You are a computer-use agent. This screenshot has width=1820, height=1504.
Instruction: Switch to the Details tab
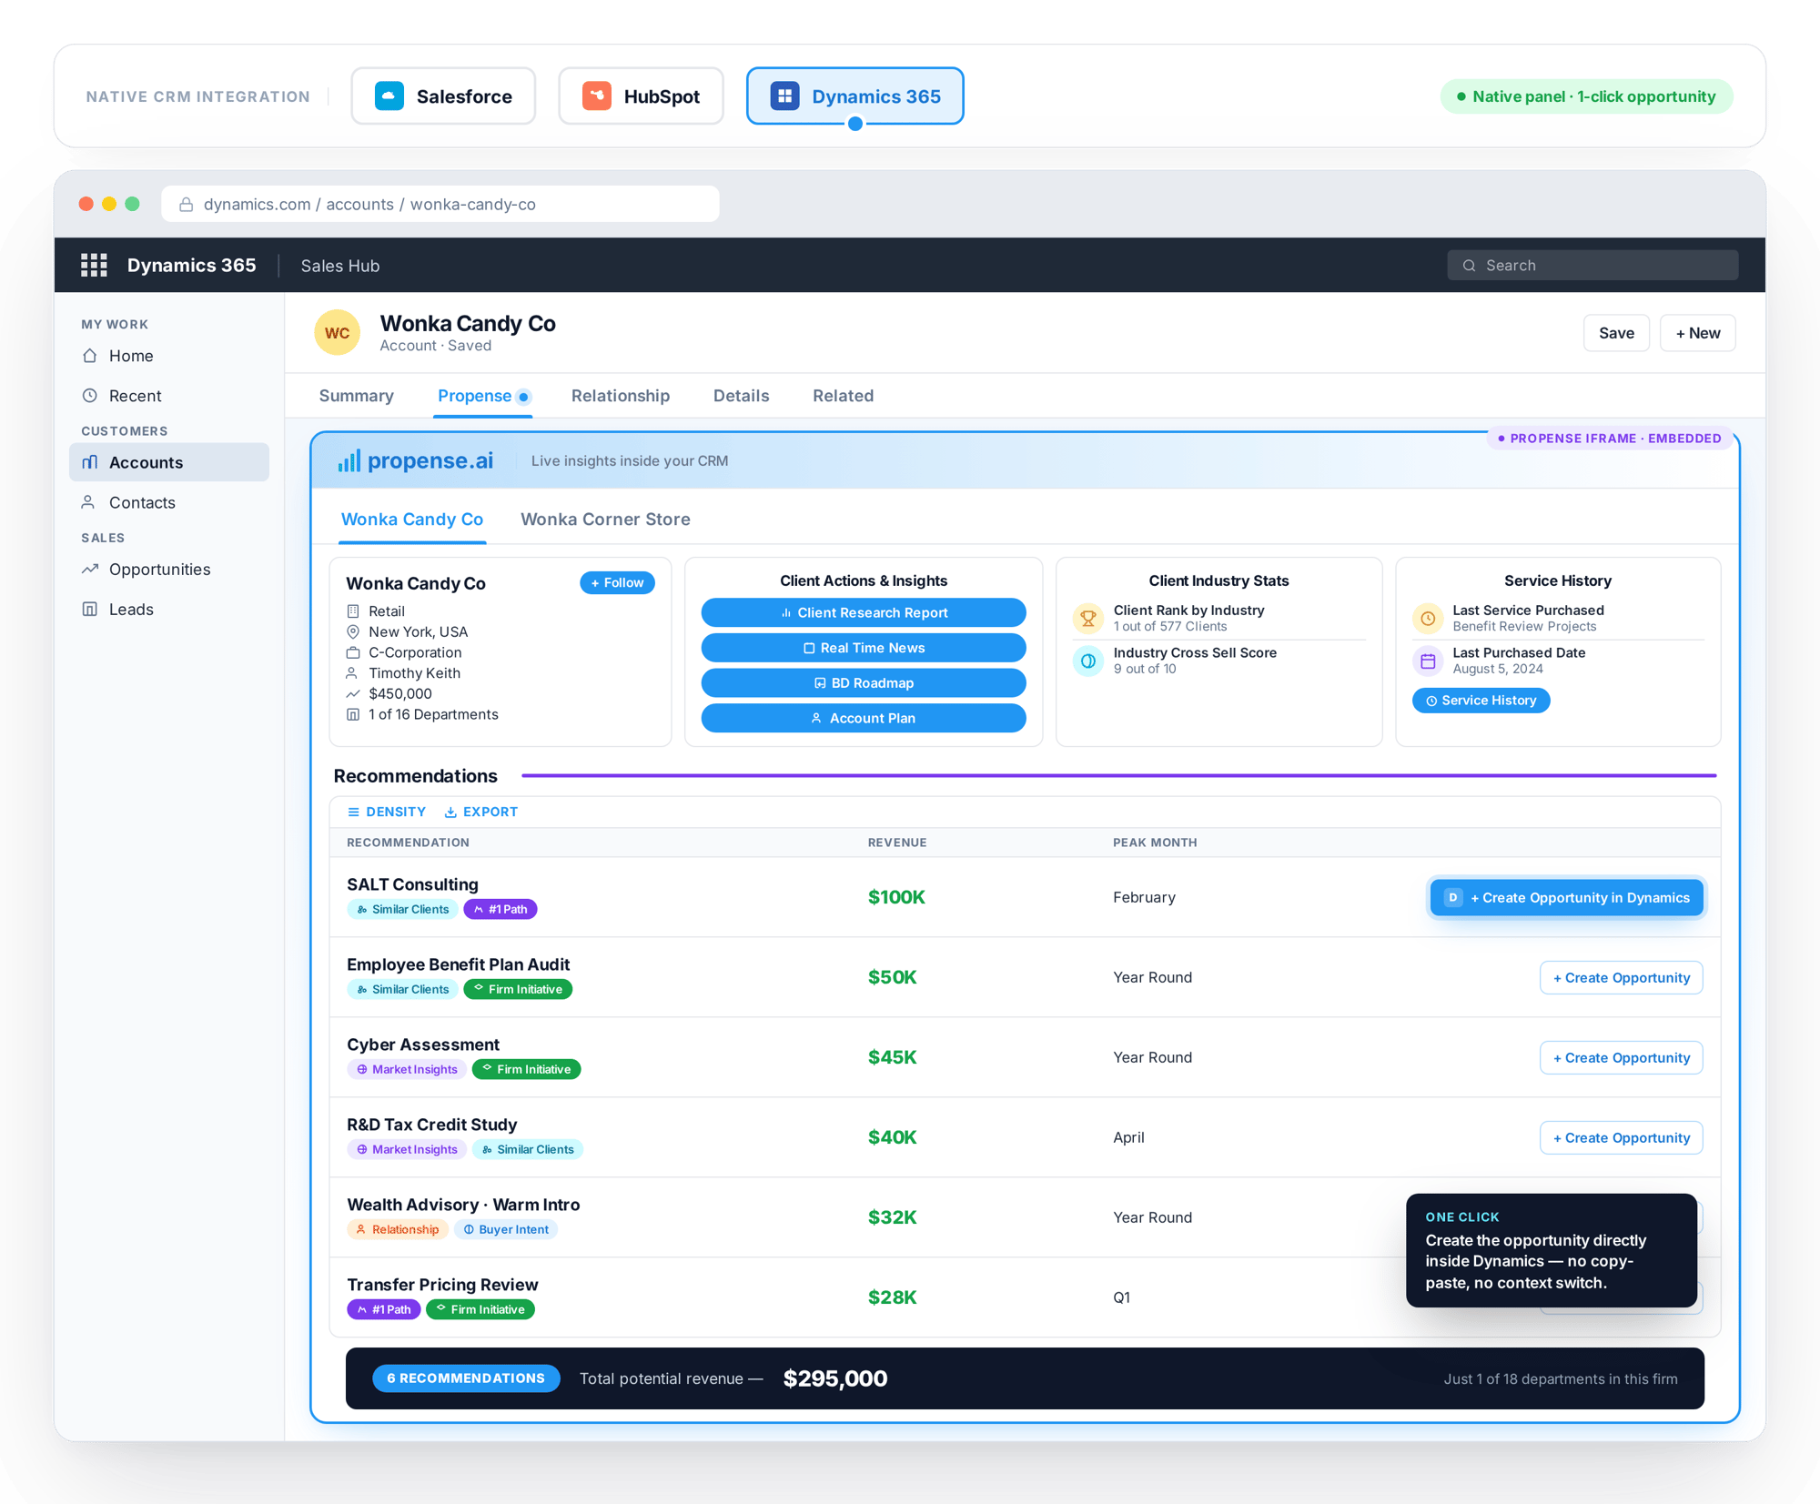[x=741, y=396]
